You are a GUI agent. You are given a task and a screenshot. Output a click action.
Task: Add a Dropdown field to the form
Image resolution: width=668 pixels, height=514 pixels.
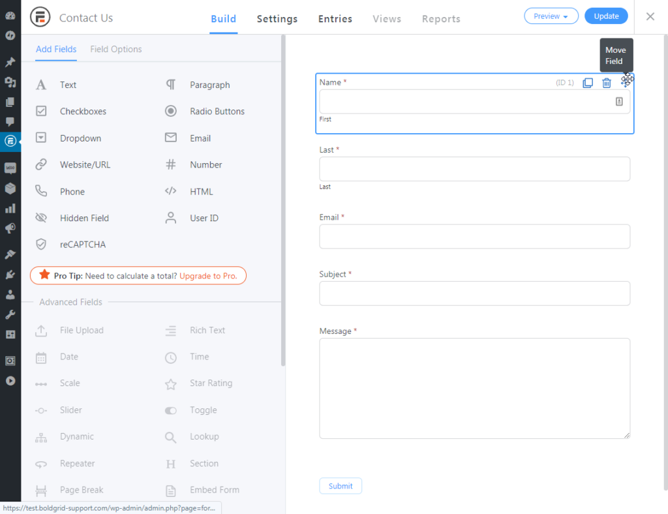tap(80, 138)
